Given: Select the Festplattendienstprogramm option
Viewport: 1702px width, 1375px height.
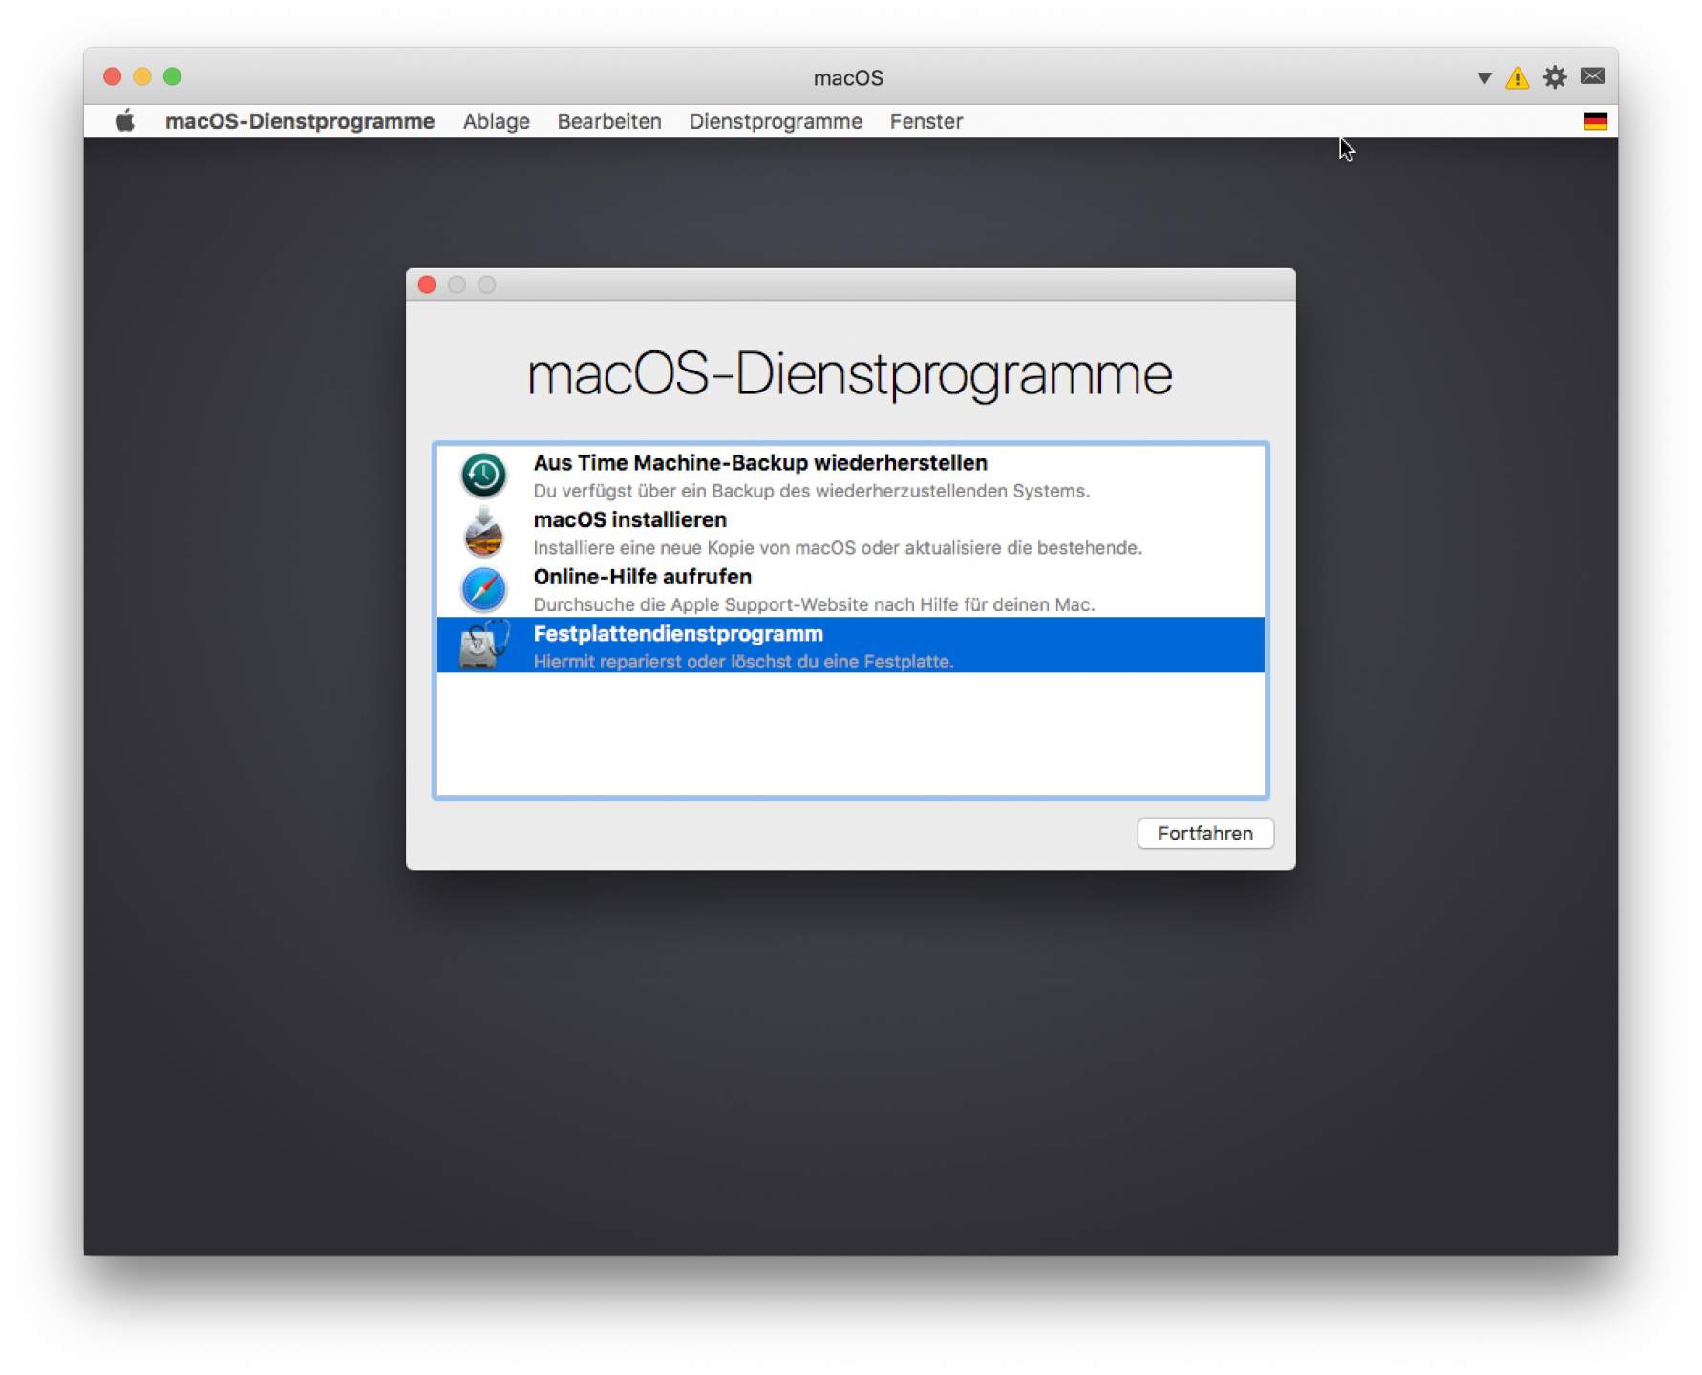Looking at the screenshot, I should (851, 645).
